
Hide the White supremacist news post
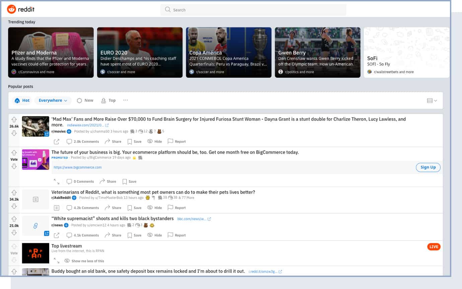154,235
